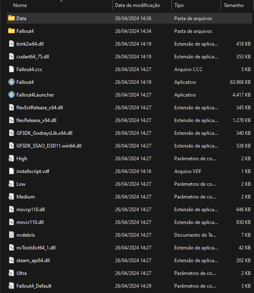This screenshot has width=254, height=293.
Task: Select the file name Ultra
Action: click(21, 273)
